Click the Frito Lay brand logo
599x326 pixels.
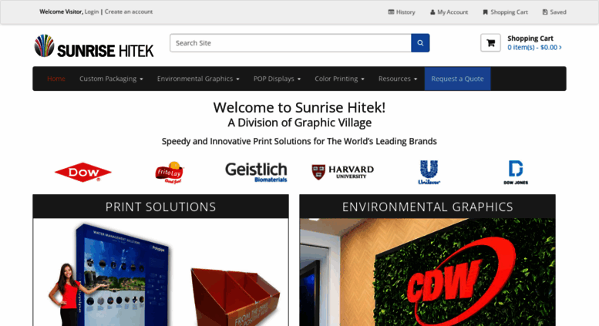click(170, 173)
